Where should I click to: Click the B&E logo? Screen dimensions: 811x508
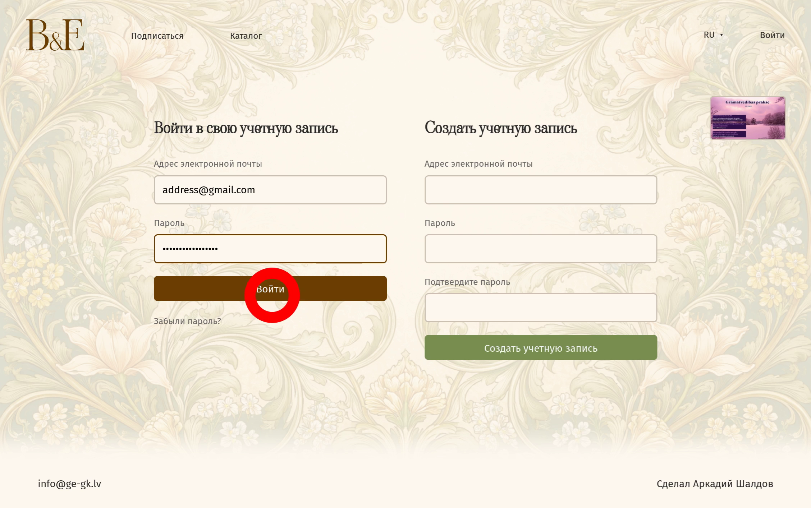(x=55, y=35)
